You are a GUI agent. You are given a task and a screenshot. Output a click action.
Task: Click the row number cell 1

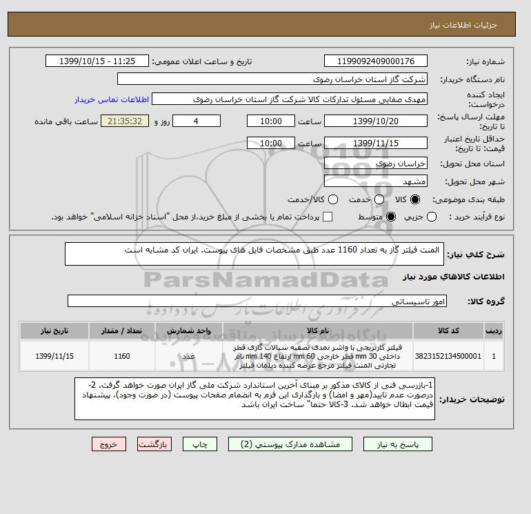[494, 356]
